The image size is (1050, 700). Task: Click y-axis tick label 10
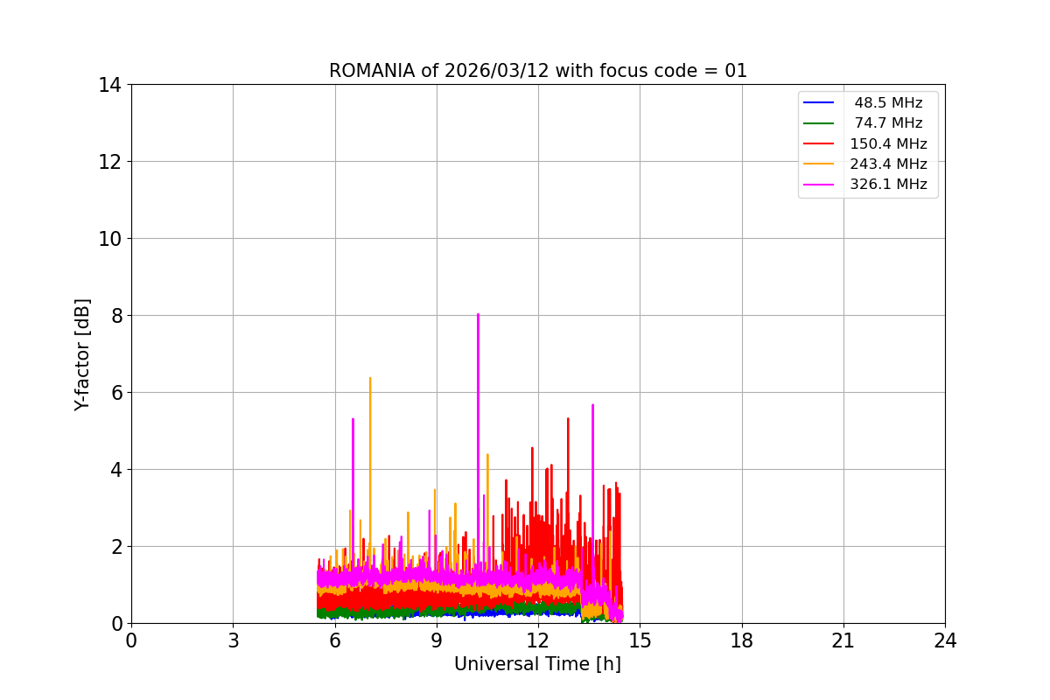tap(110, 239)
